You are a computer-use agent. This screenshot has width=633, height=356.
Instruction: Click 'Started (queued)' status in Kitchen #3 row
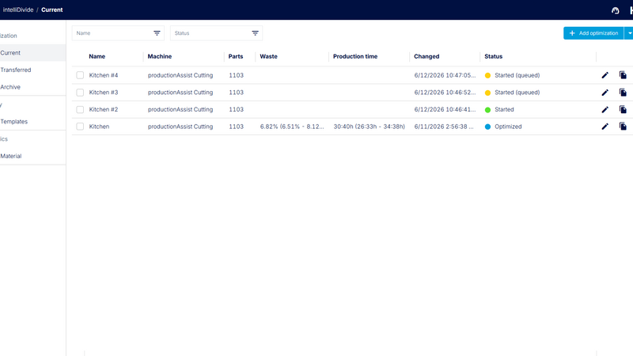(517, 93)
